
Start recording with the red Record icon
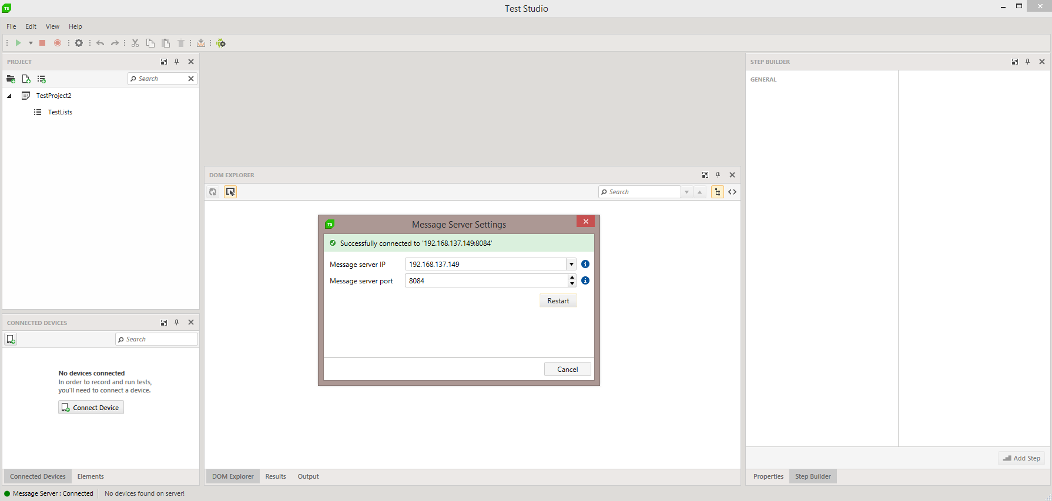pos(58,43)
